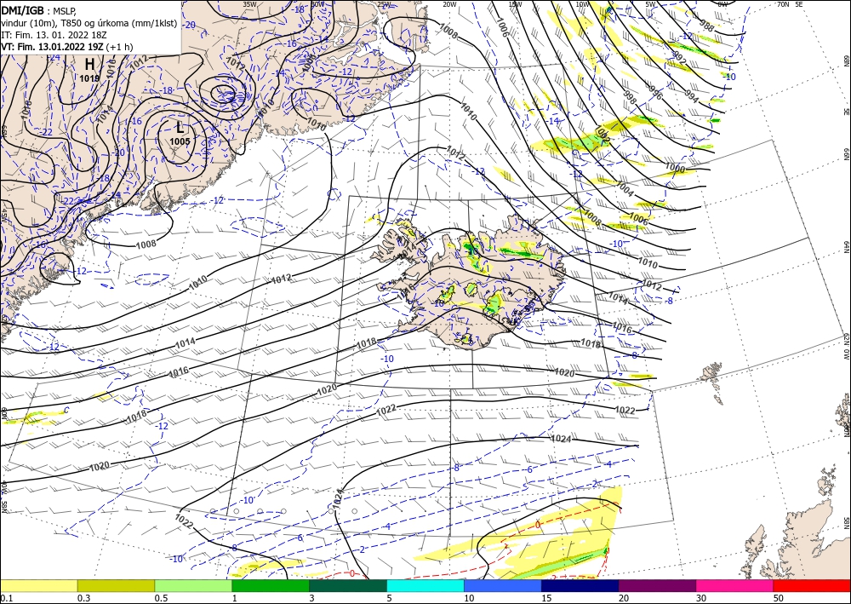The width and height of the screenshot is (851, 604).
Task: Click the 'L' low pressure marker
Action: pos(180,128)
